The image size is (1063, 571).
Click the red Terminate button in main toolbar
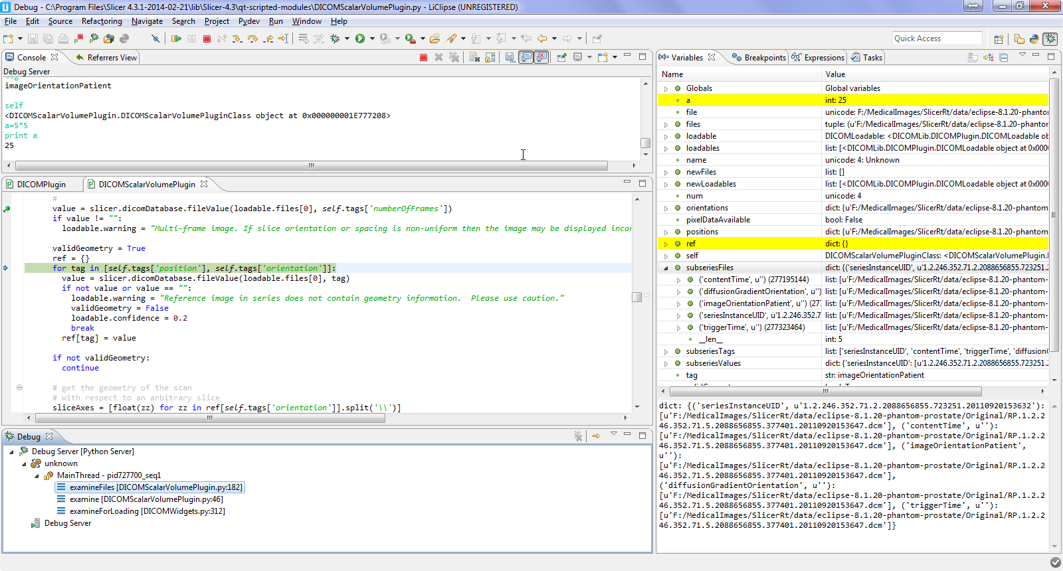207,39
